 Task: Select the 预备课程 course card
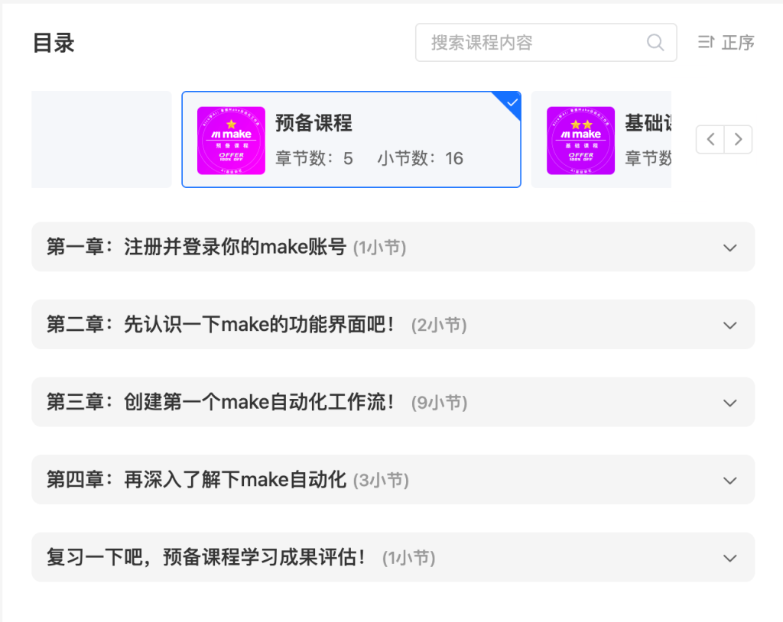point(382,140)
